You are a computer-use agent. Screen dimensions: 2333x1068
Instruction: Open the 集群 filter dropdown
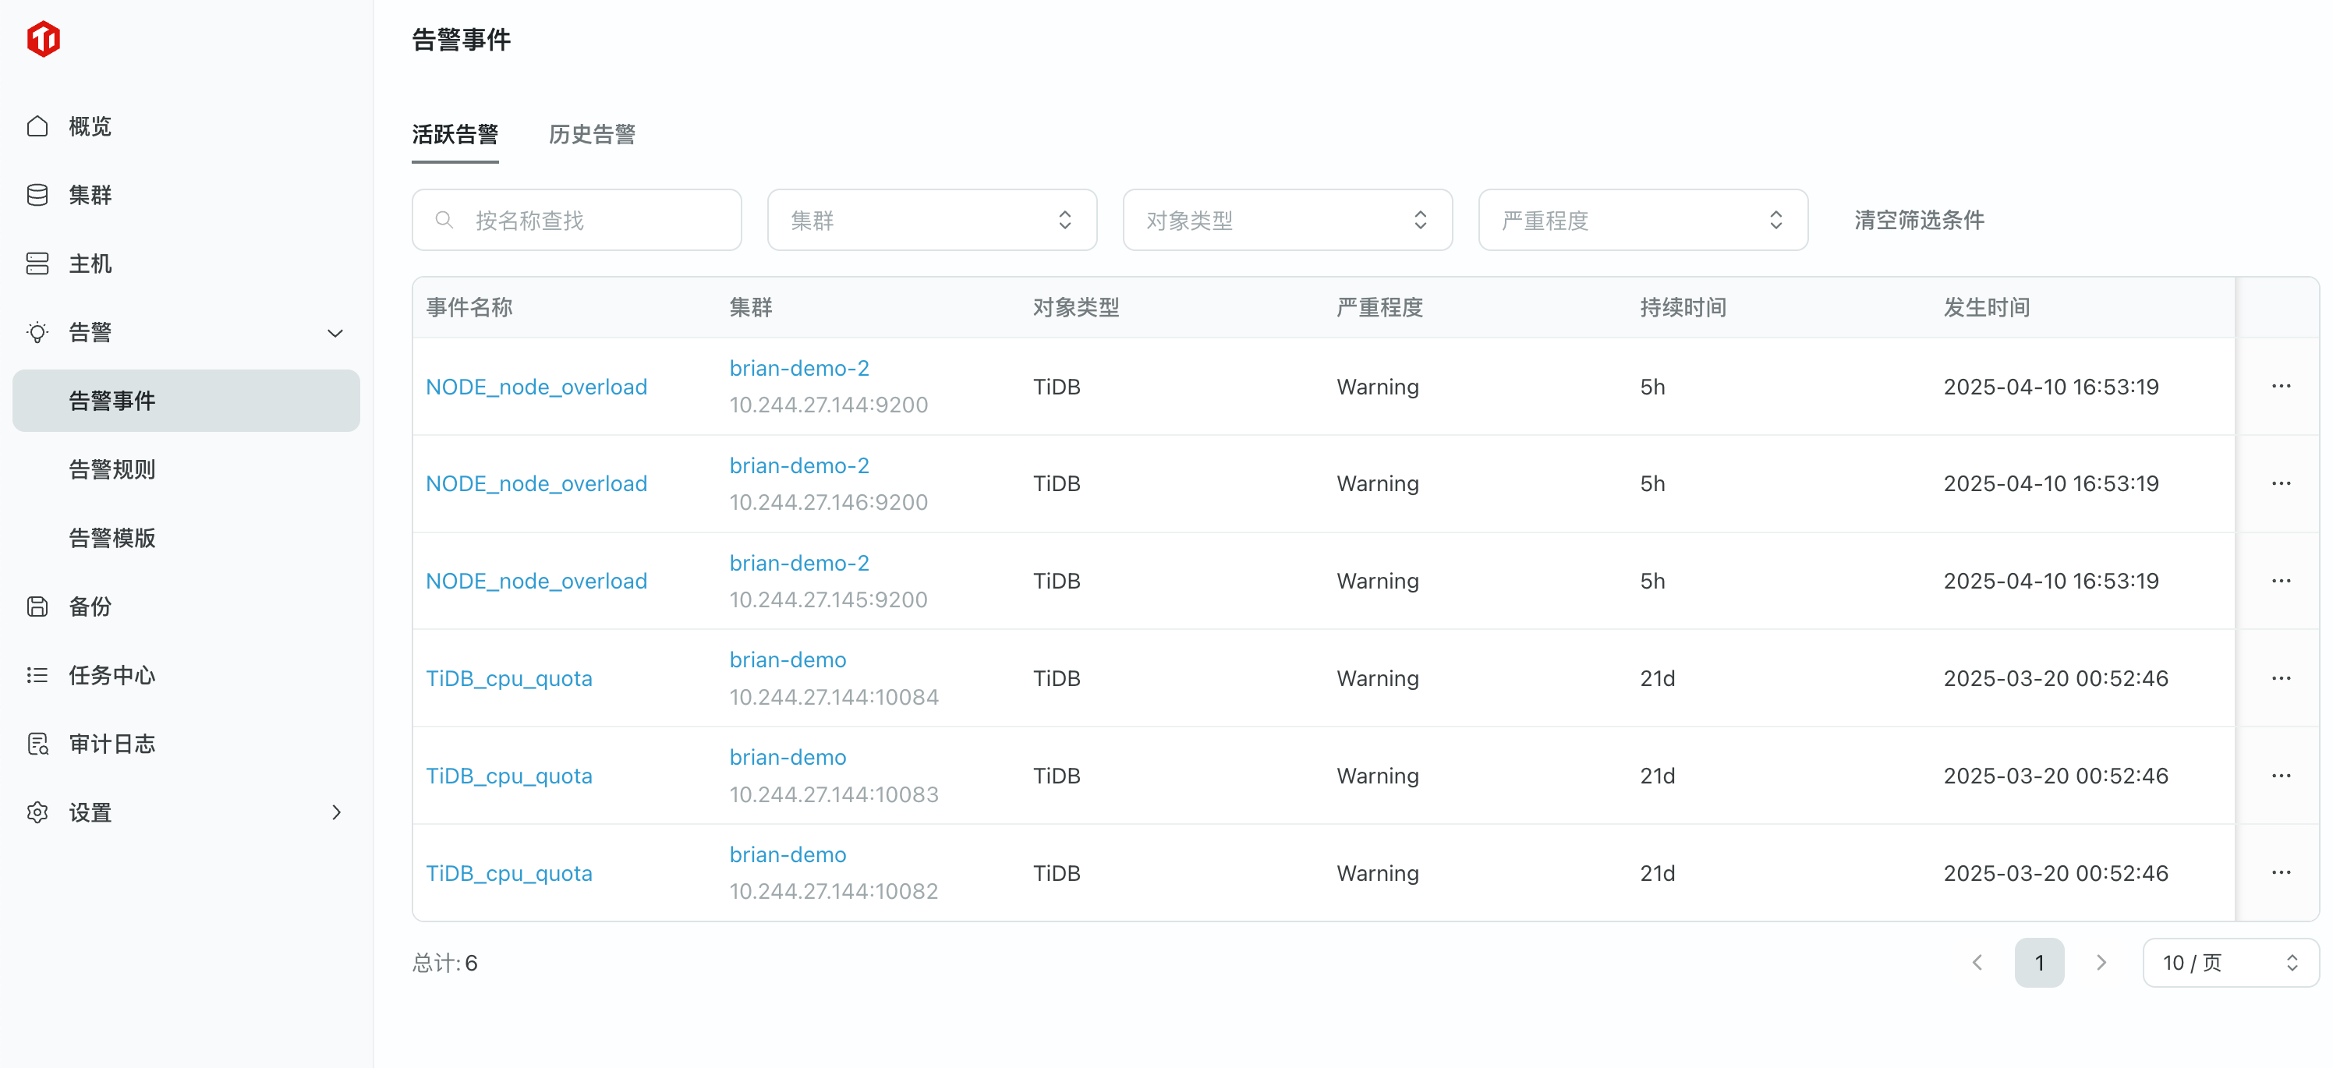932,220
